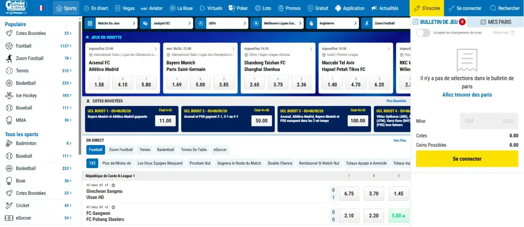The height and width of the screenshot is (227, 524).
Task: Switch to the Mes Paris tab
Action: pos(496,22)
